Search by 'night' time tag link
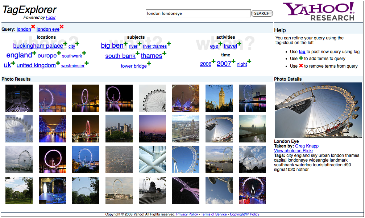Screen dimensions: 365x218 (x=242, y=64)
